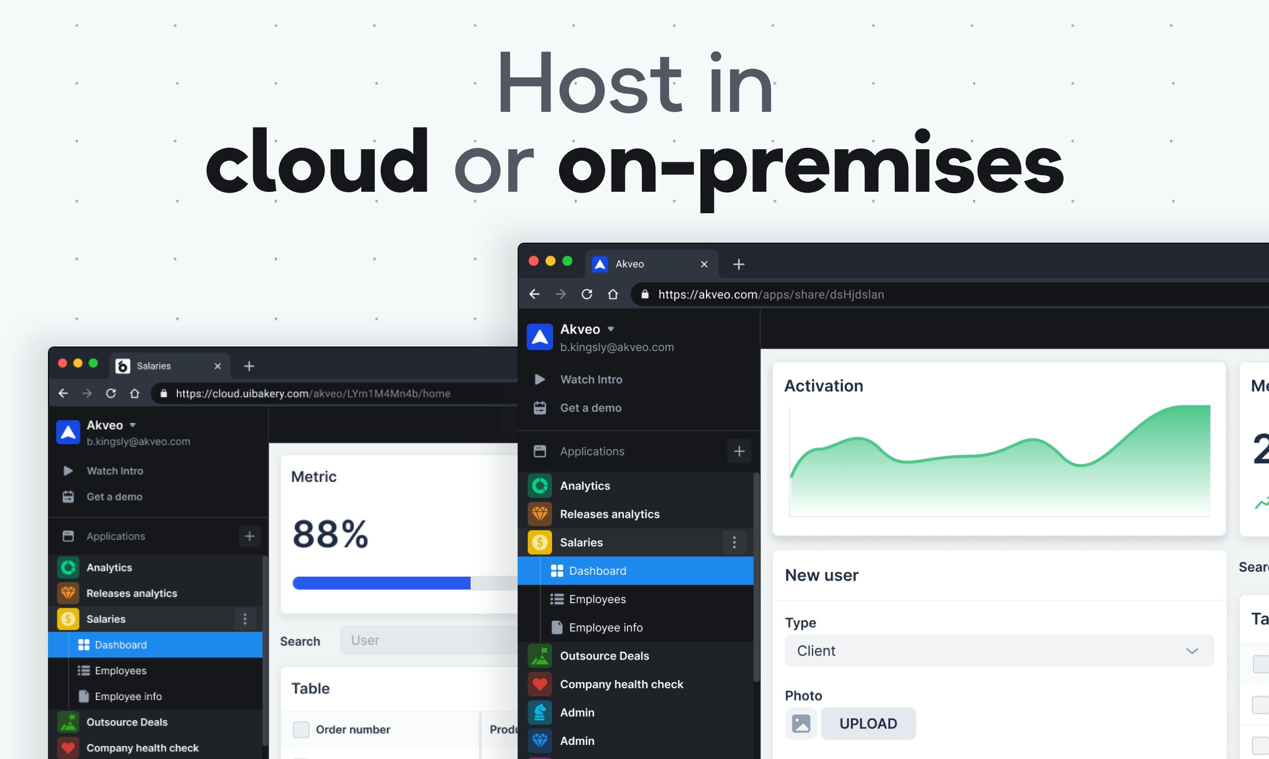
Task: Click the back arrow in the Akveo browser window
Action: 535,294
